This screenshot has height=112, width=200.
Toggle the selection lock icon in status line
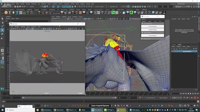(x=73, y=7)
